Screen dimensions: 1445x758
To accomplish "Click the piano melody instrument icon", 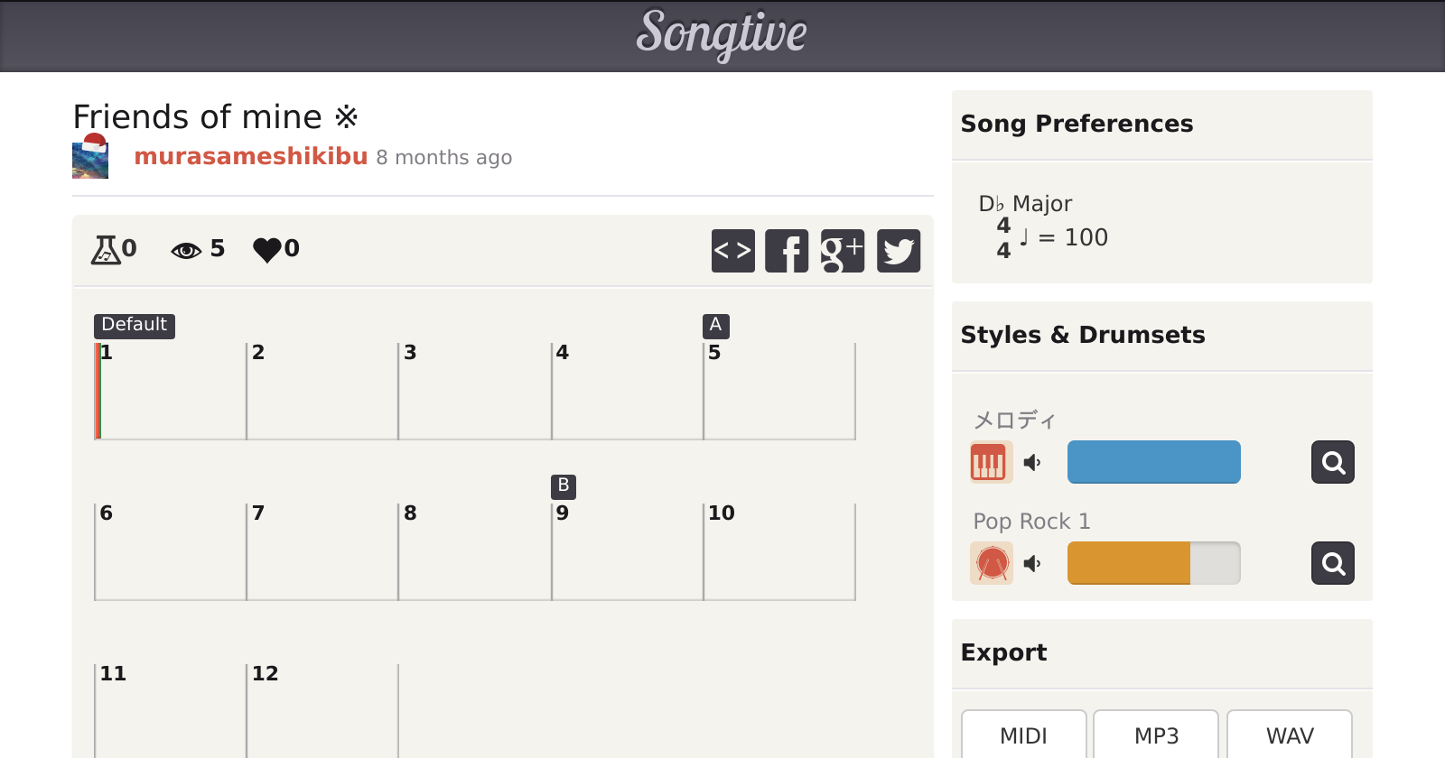I will click(x=991, y=463).
